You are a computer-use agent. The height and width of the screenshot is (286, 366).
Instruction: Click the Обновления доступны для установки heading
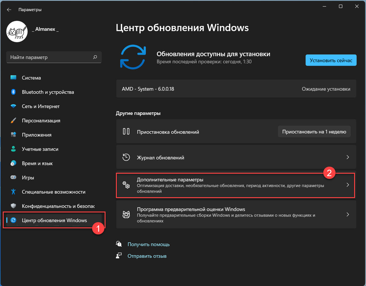(x=213, y=54)
